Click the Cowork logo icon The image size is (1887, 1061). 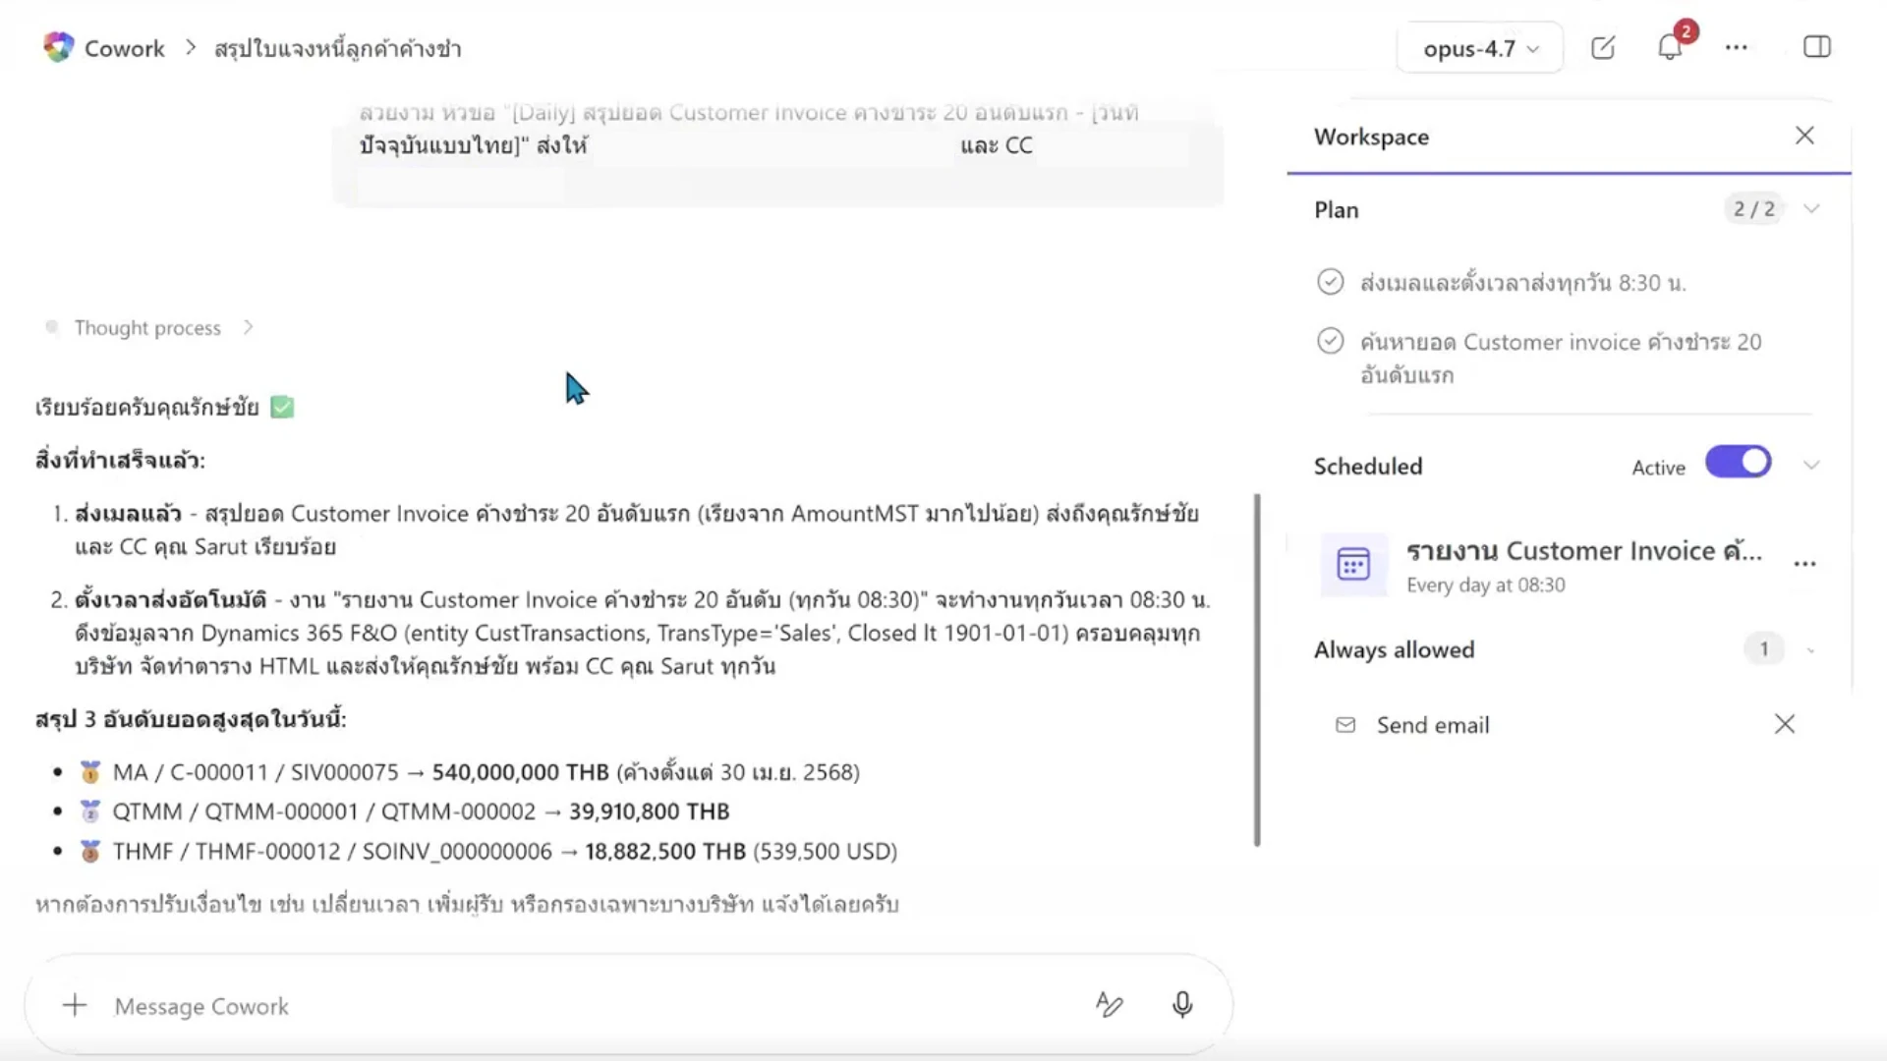pyautogui.click(x=59, y=47)
